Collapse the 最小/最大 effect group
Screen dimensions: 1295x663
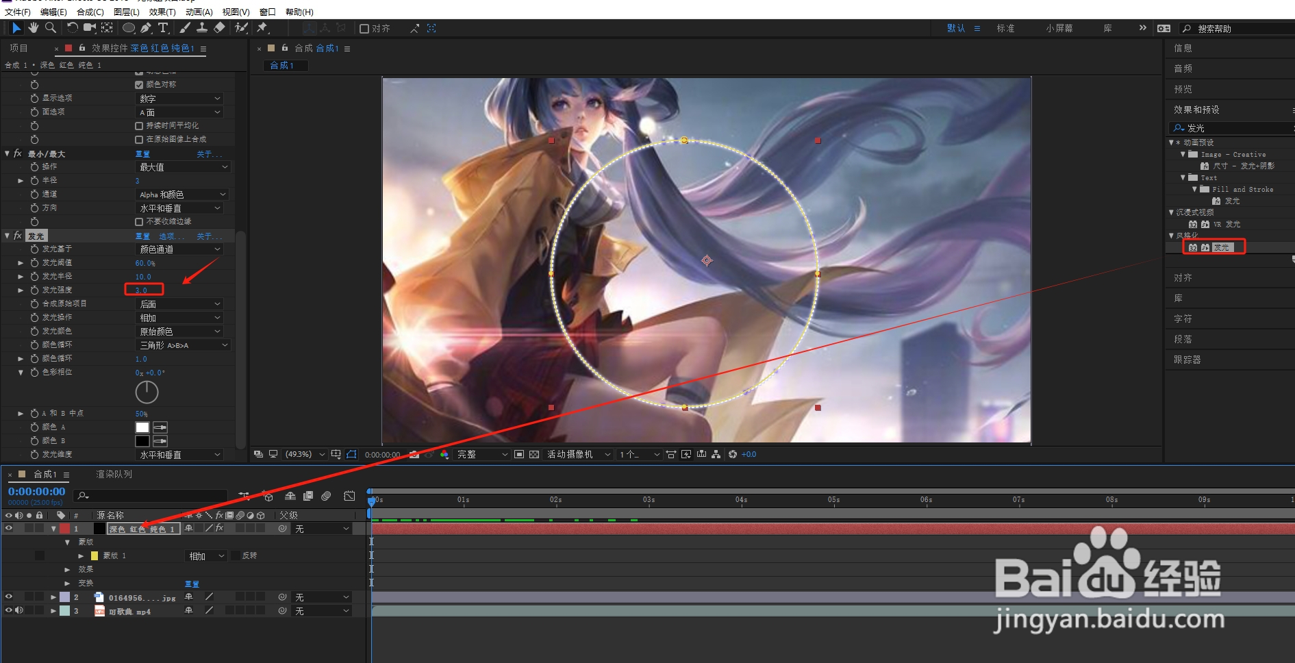(x=8, y=153)
